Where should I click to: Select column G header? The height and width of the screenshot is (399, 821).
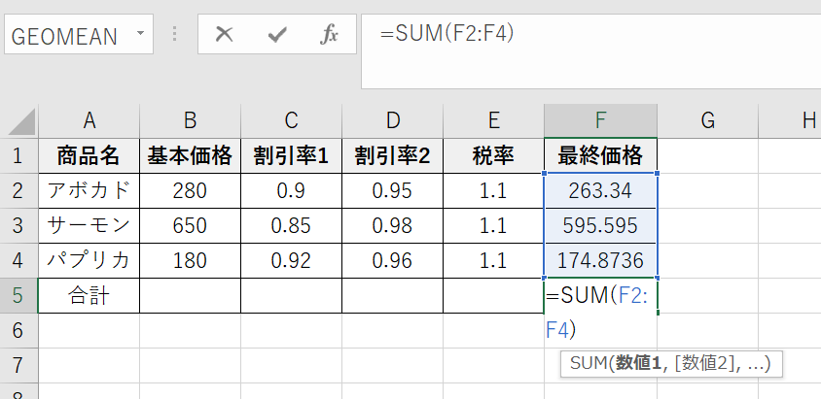(707, 120)
